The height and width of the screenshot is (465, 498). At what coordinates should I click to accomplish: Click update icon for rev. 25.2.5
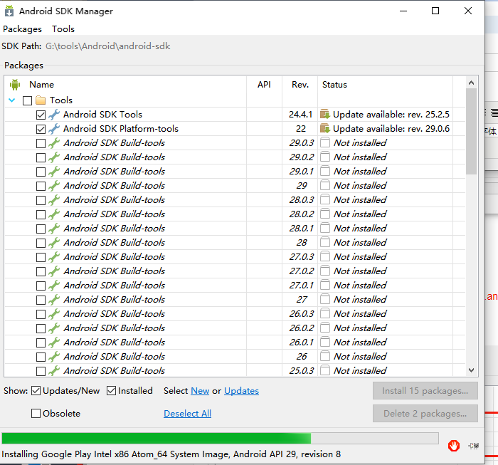coord(325,114)
